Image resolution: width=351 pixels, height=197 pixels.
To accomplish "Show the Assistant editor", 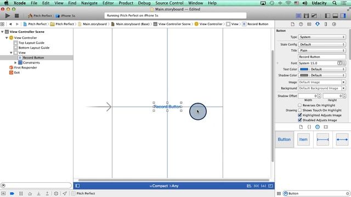I will tap(306, 16).
